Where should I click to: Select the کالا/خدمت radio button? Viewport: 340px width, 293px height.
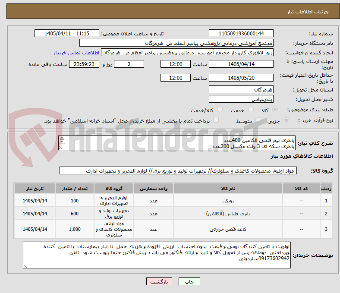pyautogui.click(x=220, y=110)
